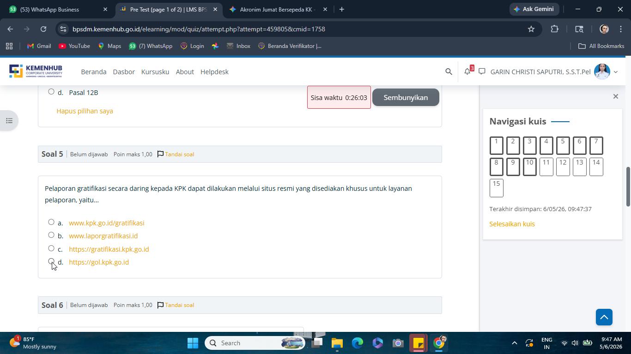Open the Kursusku menu item
The image size is (631, 354).
pyautogui.click(x=155, y=72)
